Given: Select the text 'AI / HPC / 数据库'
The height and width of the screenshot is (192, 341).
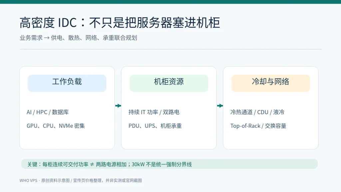Looking at the screenshot, I should pyautogui.click(x=48, y=112).
